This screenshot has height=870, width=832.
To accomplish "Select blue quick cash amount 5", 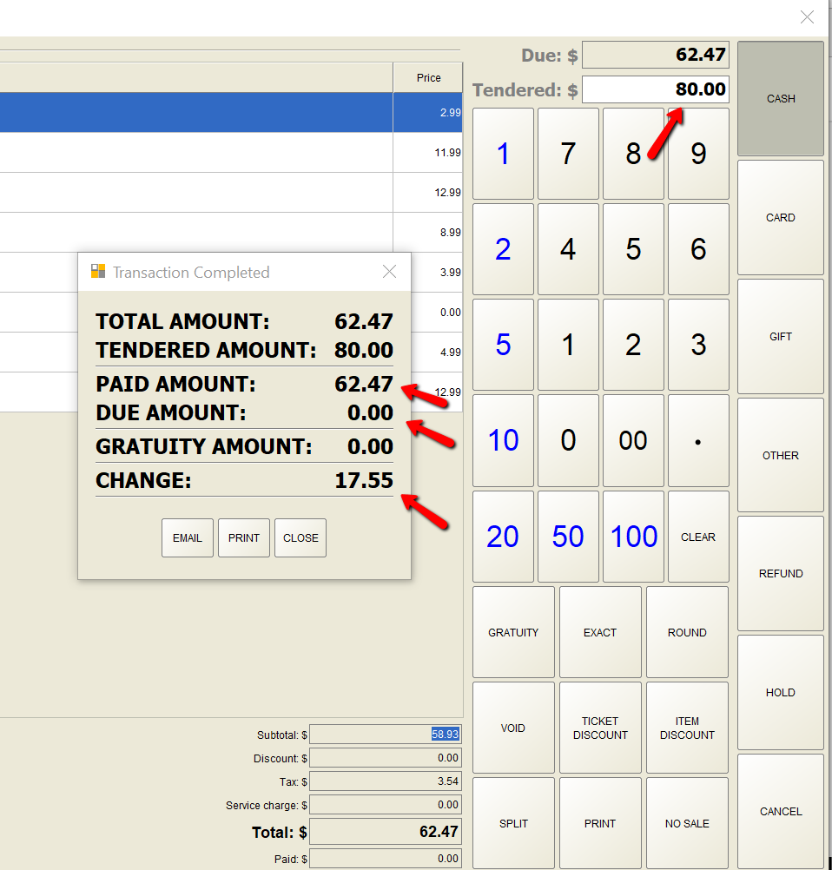I will (503, 345).
